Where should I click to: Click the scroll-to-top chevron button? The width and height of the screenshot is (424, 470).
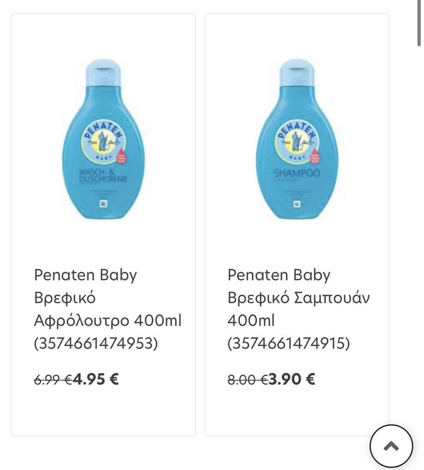[x=391, y=446]
